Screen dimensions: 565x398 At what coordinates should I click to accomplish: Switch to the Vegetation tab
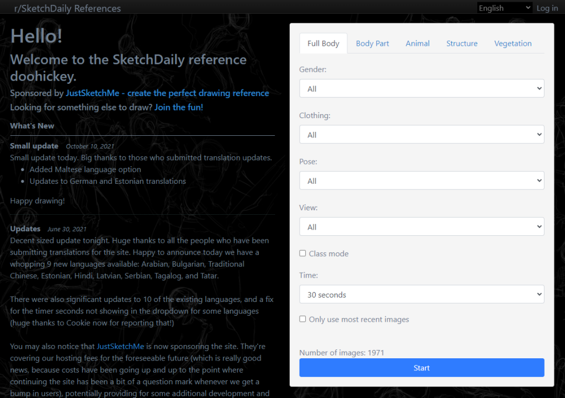513,44
